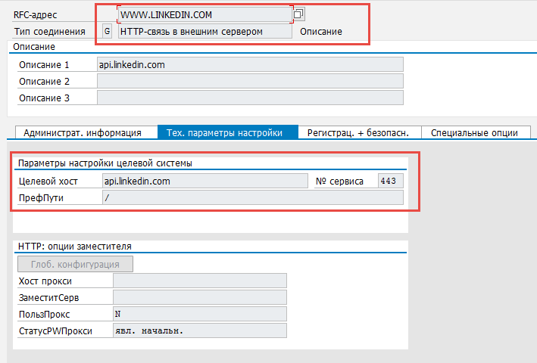Select the RFC-адрес field with WWW.LINKEDIN.COM

tap(204, 14)
